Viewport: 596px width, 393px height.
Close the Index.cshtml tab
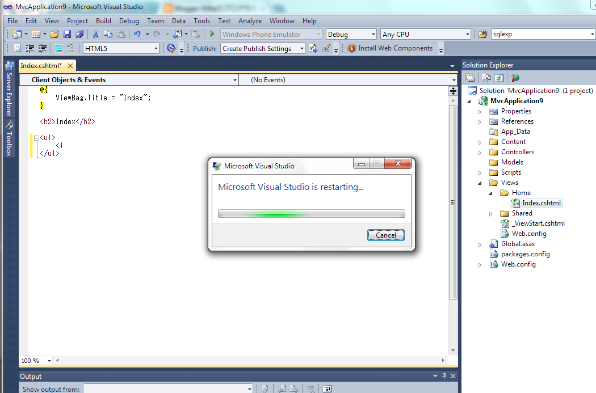70,66
